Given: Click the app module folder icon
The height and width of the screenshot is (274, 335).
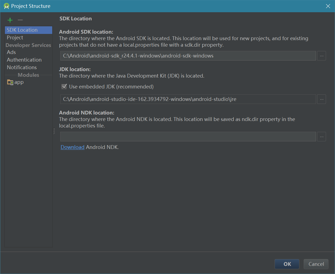Looking at the screenshot, I should click(10, 82).
